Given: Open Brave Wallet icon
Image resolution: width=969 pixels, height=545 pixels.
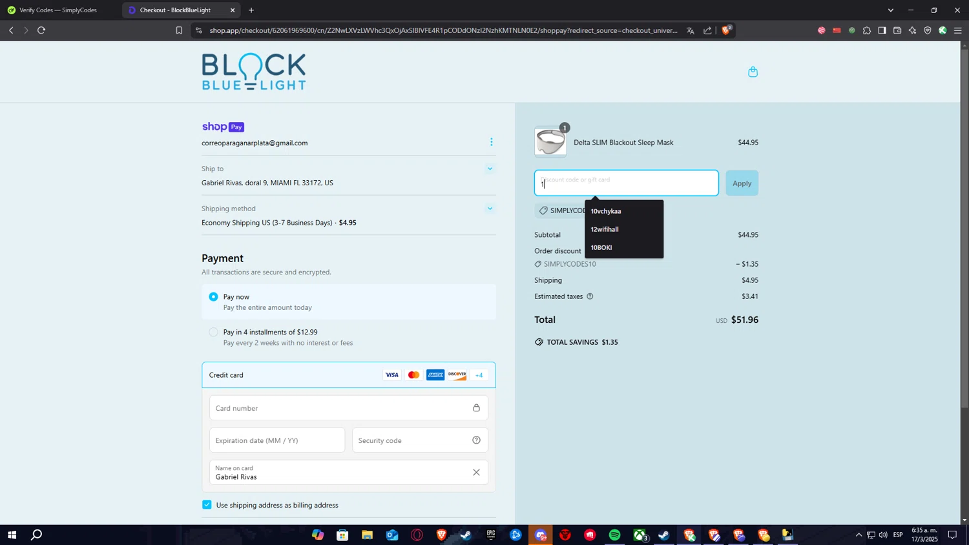Looking at the screenshot, I should [897, 30].
